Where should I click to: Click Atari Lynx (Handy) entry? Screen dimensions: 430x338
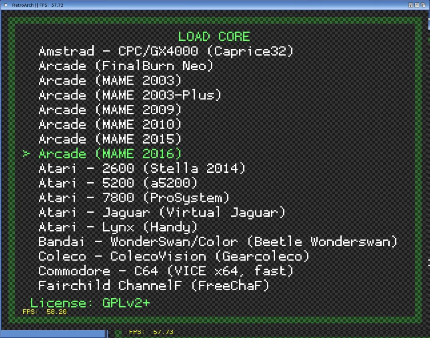coord(118,227)
